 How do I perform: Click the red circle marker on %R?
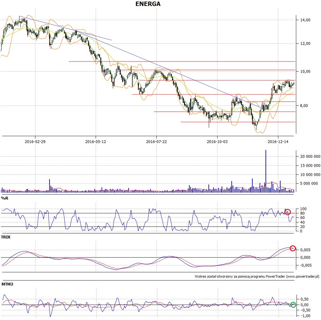(x=288, y=212)
